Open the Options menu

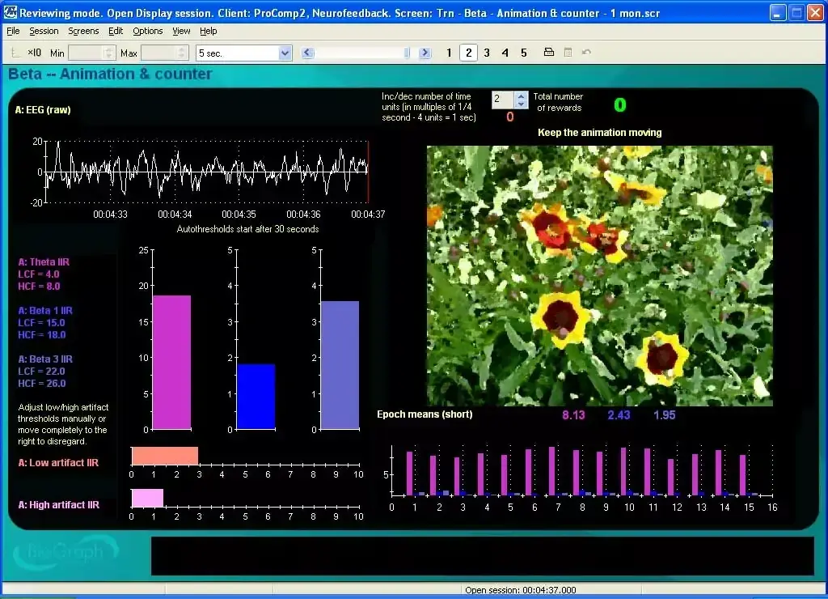tap(148, 31)
